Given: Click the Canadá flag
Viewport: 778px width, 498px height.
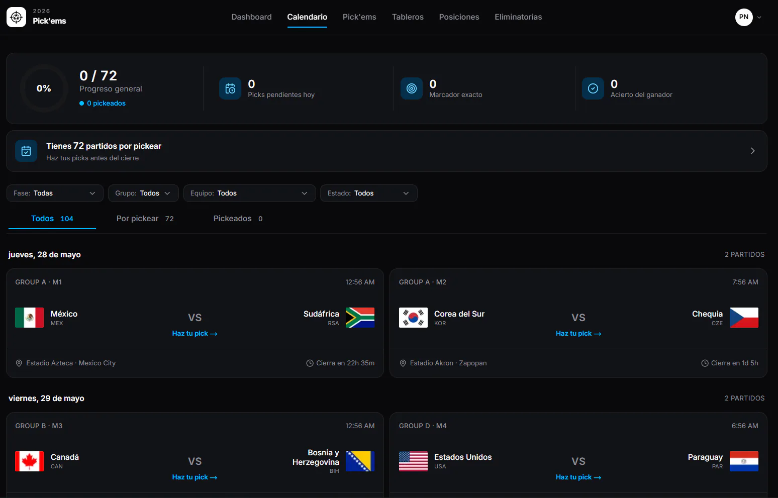Looking at the screenshot, I should pyautogui.click(x=29, y=461).
